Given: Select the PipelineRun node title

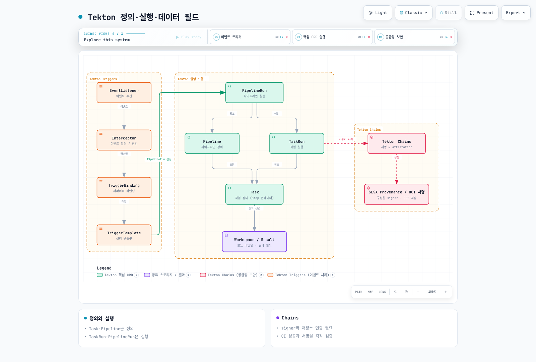Looking at the screenshot, I should 254,90.
